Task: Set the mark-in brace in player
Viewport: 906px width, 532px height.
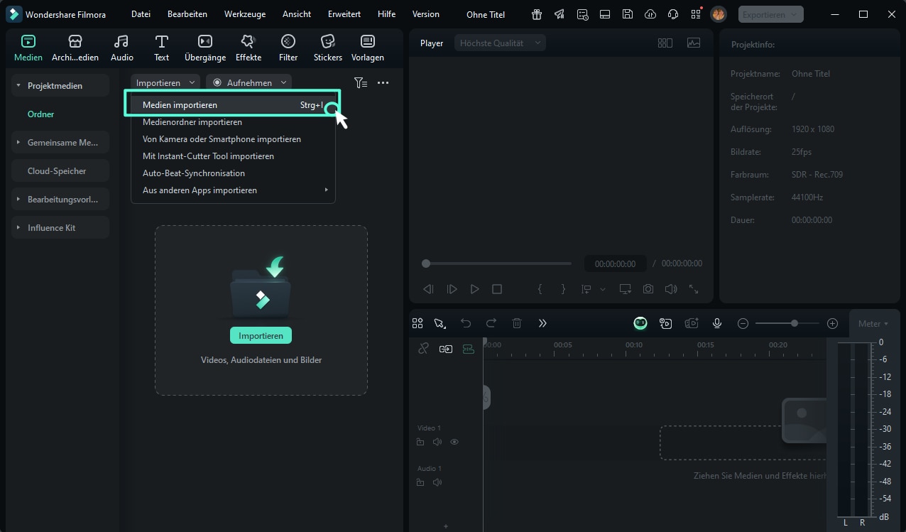Action: [540, 289]
